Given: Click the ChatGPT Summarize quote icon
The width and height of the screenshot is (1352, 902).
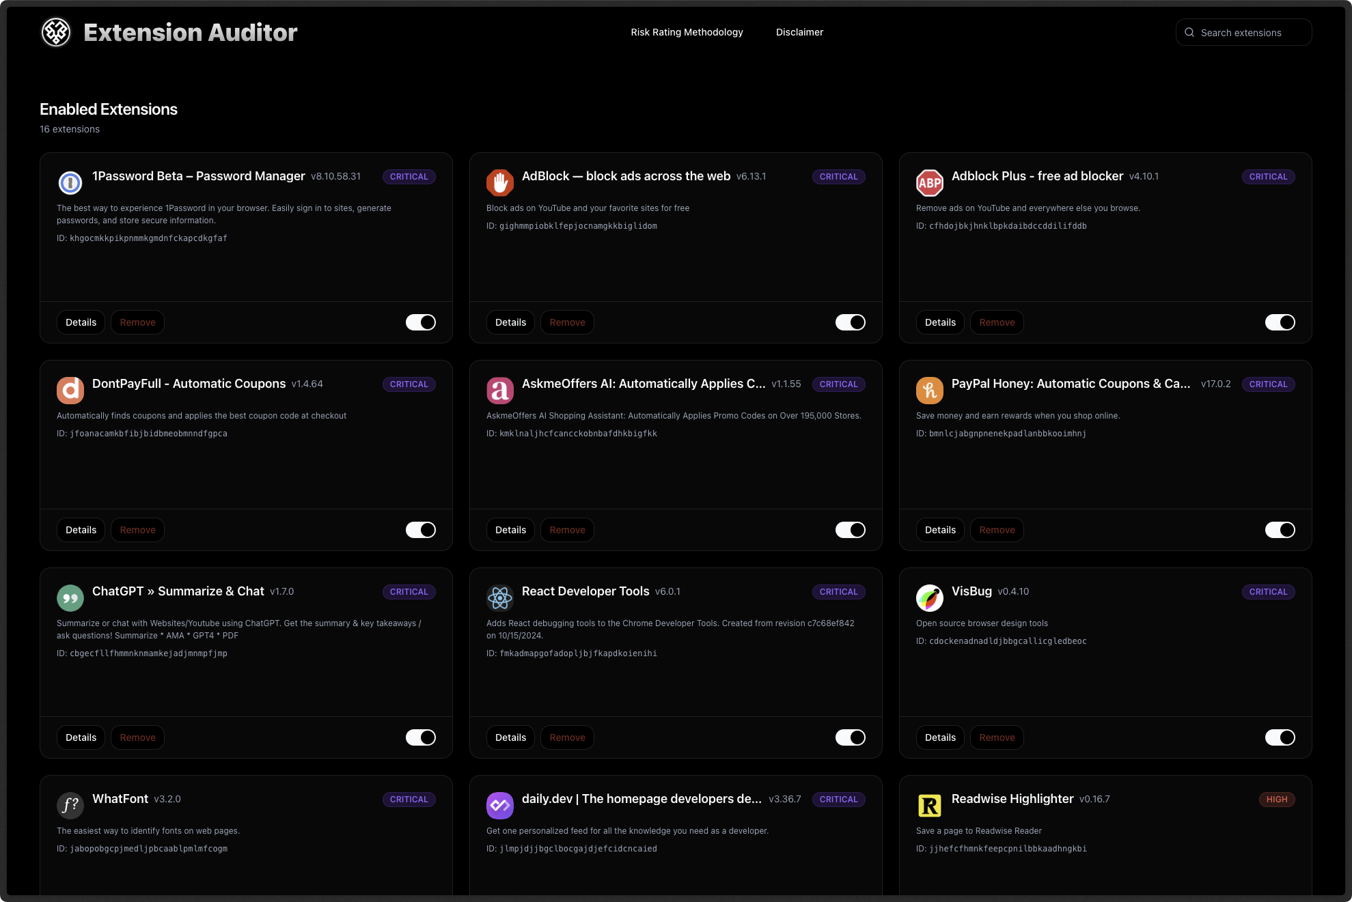Looking at the screenshot, I should (x=70, y=597).
